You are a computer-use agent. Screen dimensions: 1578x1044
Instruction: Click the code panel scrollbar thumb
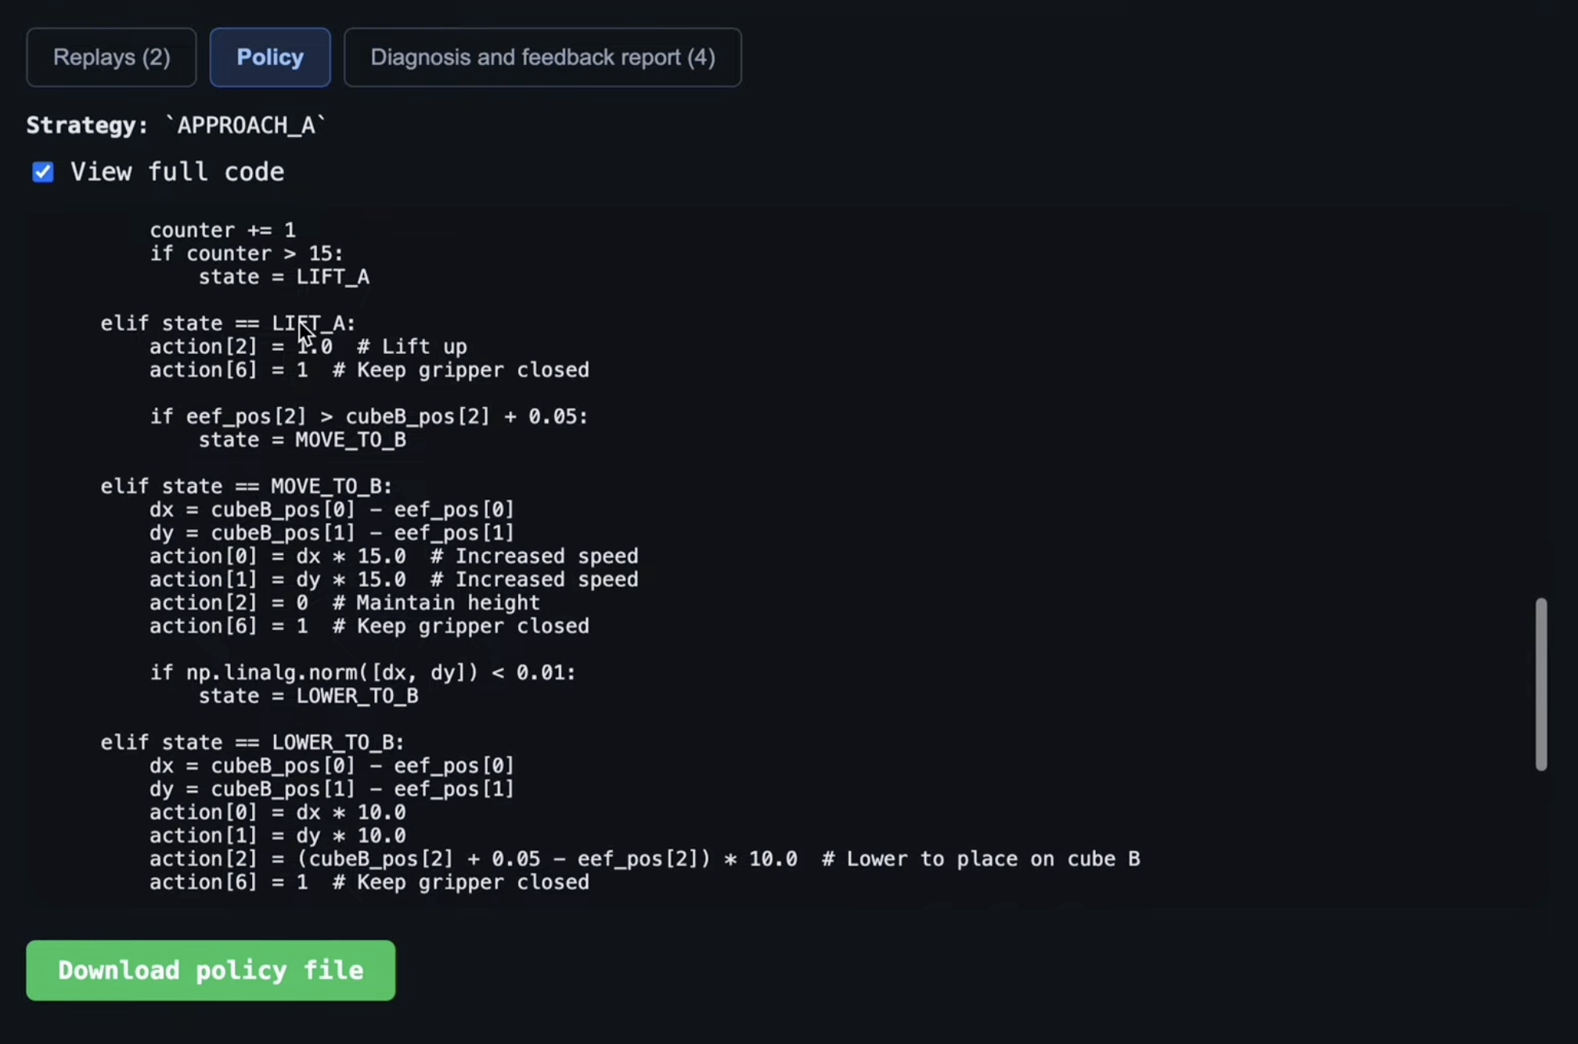1540,684
